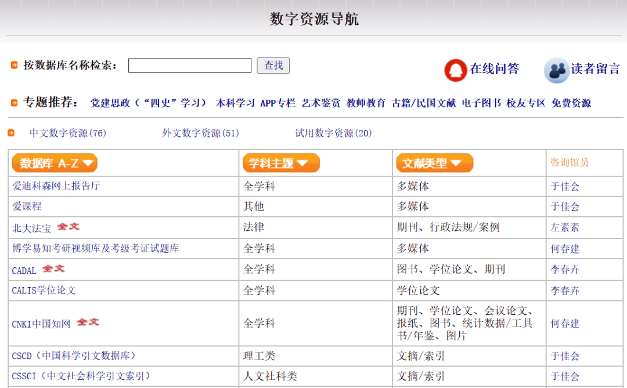
Task: Click the orange arrow bullet before 专题推荐
Action: pyautogui.click(x=14, y=103)
